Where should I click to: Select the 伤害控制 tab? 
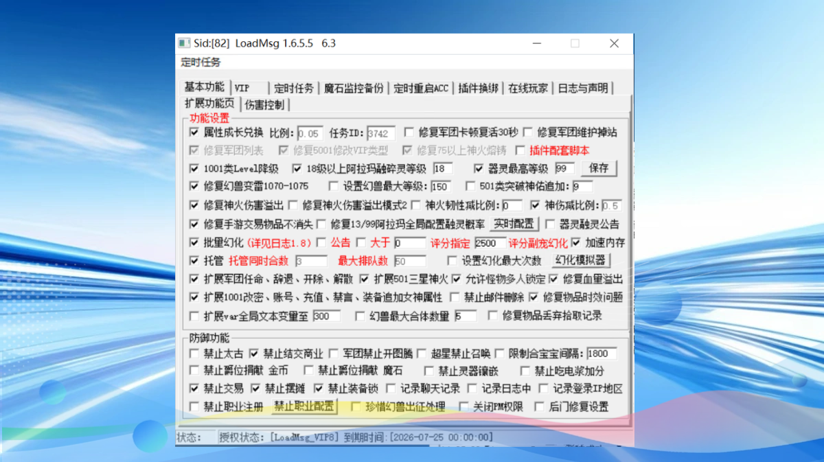(264, 105)
